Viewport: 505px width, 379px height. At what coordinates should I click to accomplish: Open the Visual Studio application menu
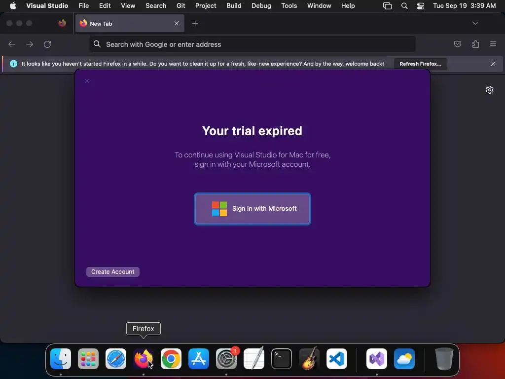point(47,5)
